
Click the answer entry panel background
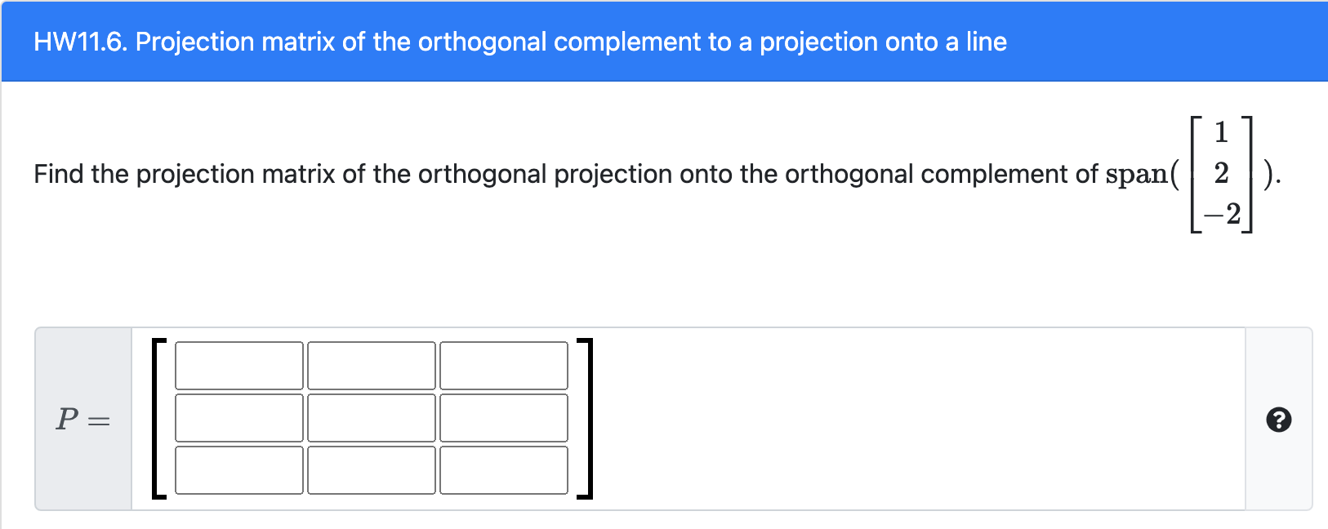tap(817, 418)
